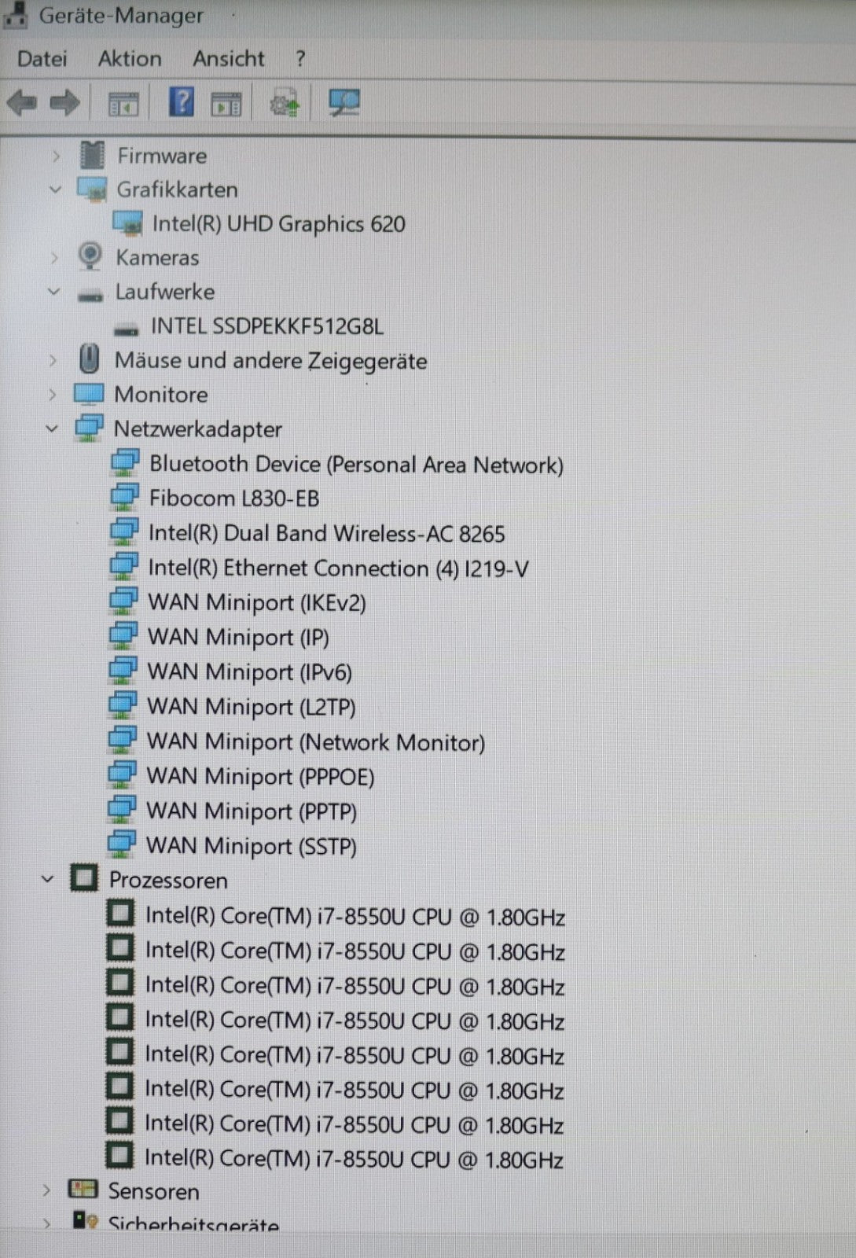Select Intel(R) UHD Graphics 620
The width and height of the screenshot is (856, 1258).
point(278,224)
